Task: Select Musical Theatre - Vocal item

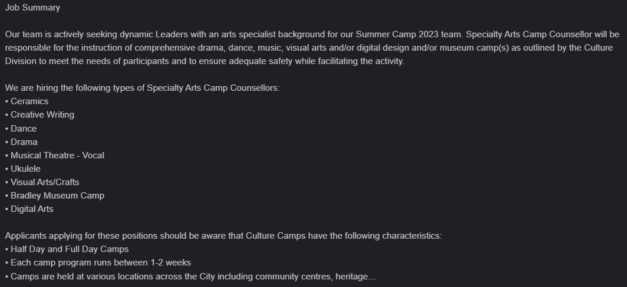Action: [x=54, y=155]
